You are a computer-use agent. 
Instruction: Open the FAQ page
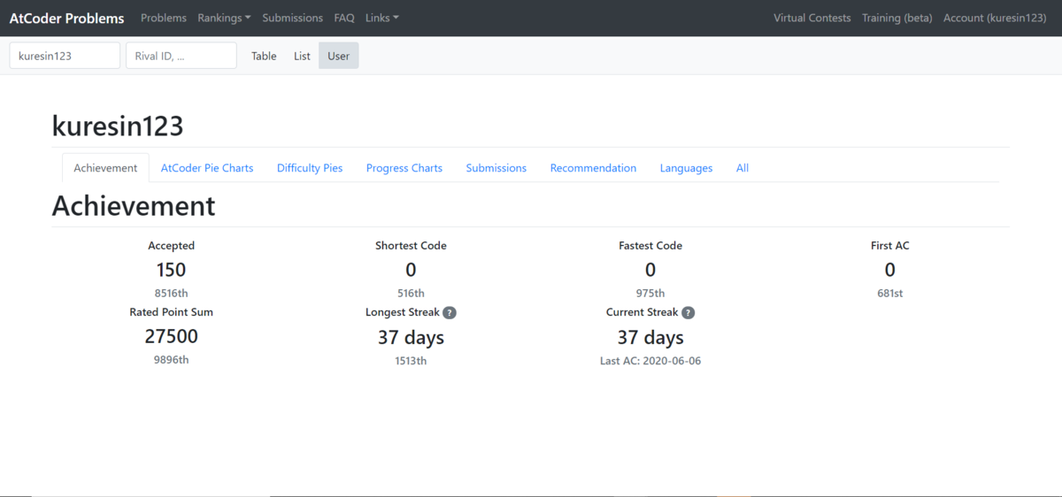coord(344,18)
